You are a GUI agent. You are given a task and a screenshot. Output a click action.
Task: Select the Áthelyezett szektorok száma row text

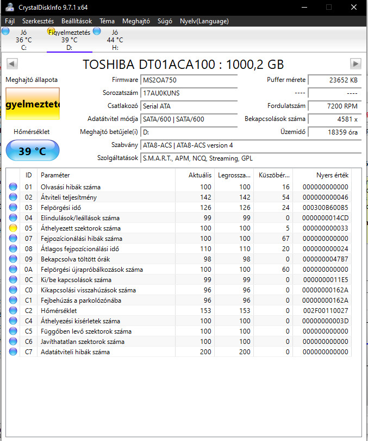click(80, 228)
